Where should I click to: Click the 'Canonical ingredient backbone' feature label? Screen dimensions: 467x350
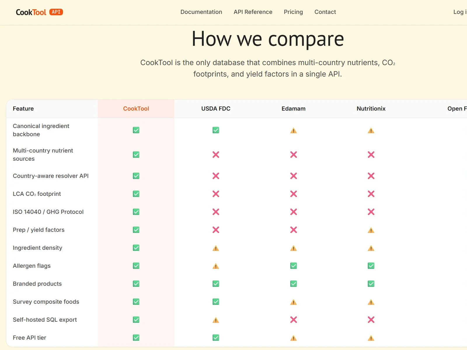(x=41, y=130)
